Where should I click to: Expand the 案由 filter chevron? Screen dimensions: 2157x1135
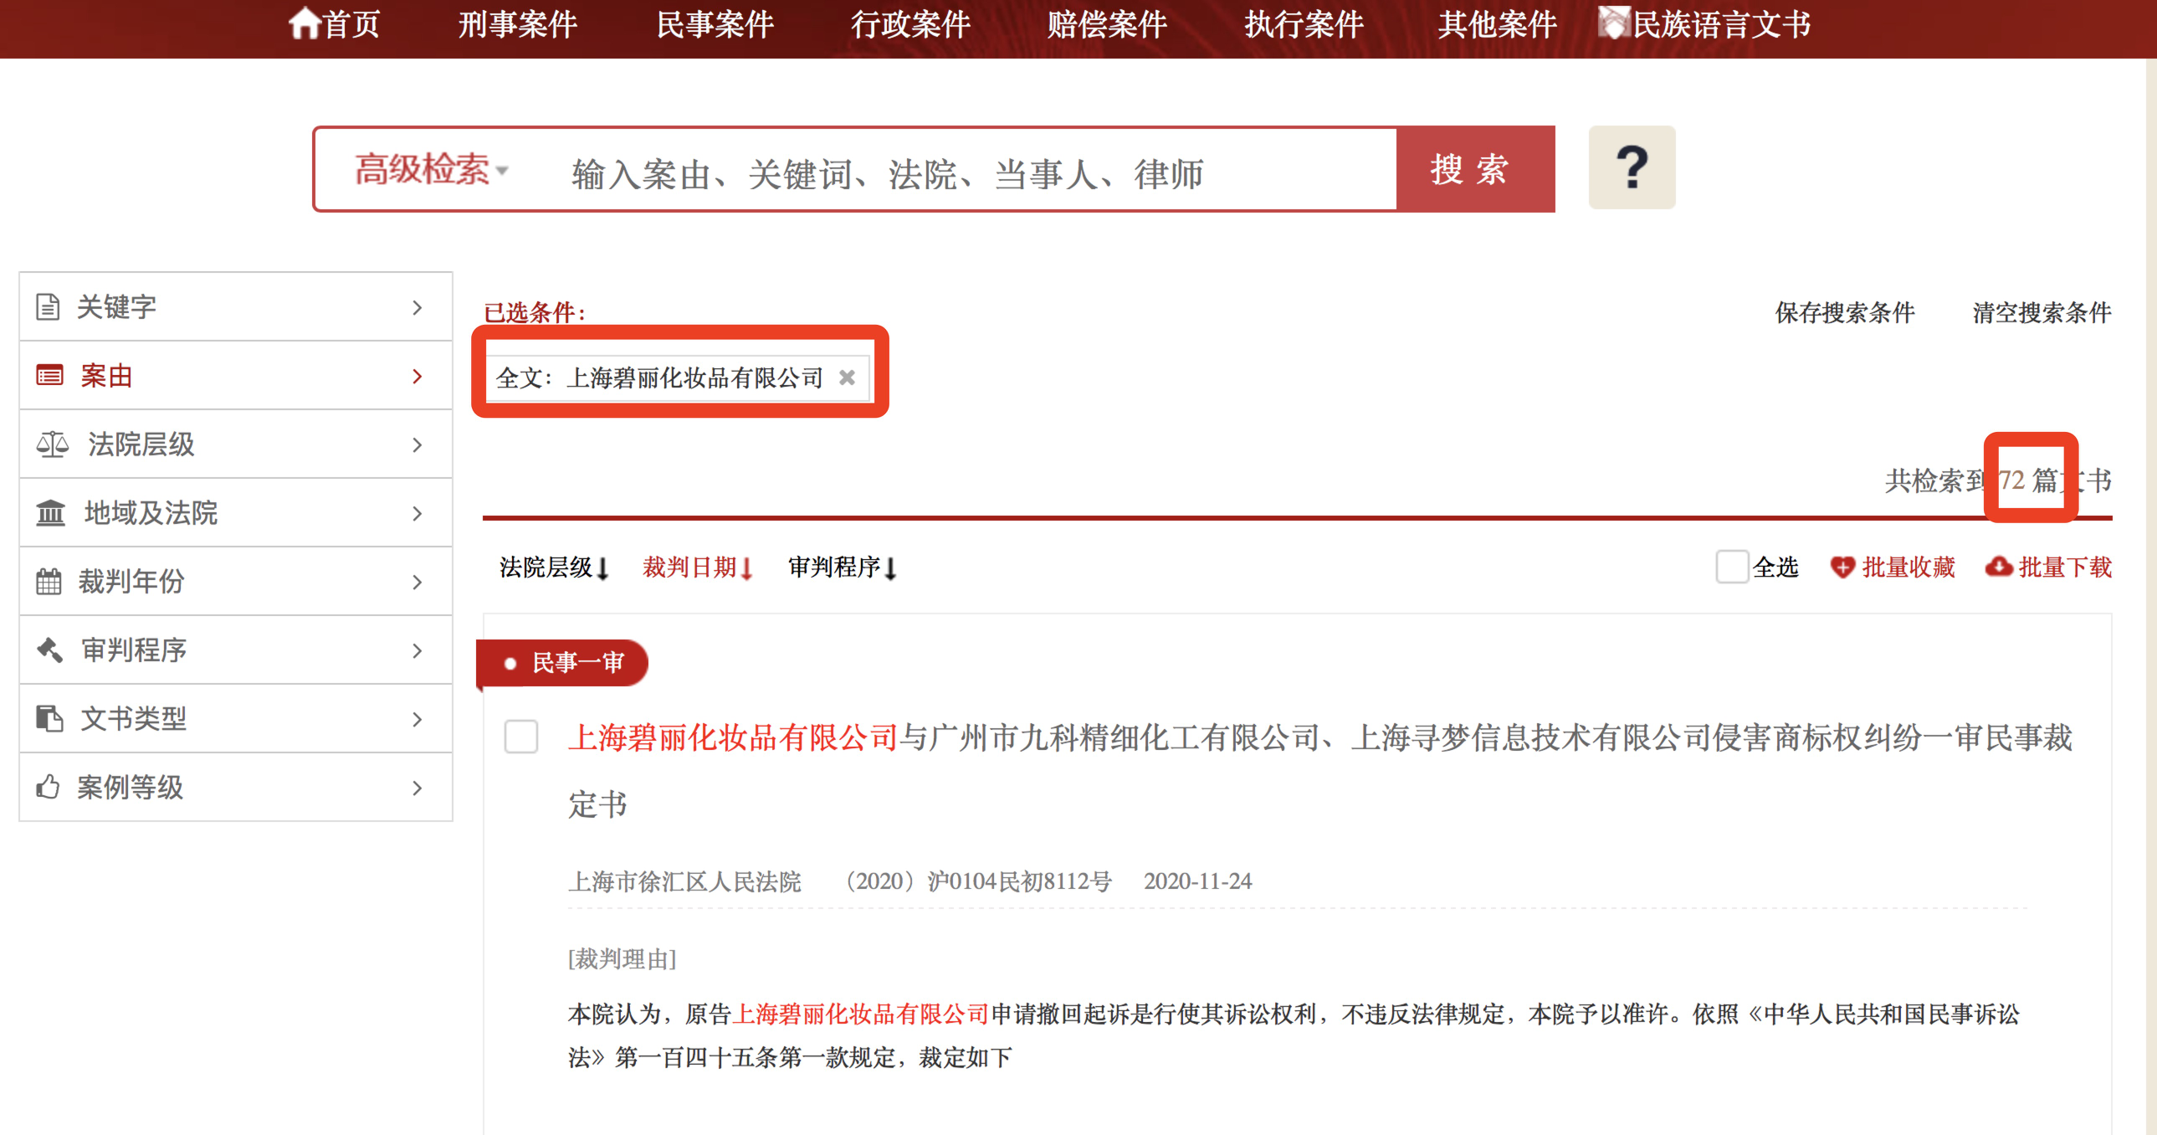417,376
